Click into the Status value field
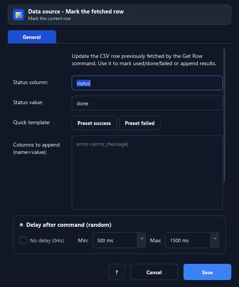 147,103
